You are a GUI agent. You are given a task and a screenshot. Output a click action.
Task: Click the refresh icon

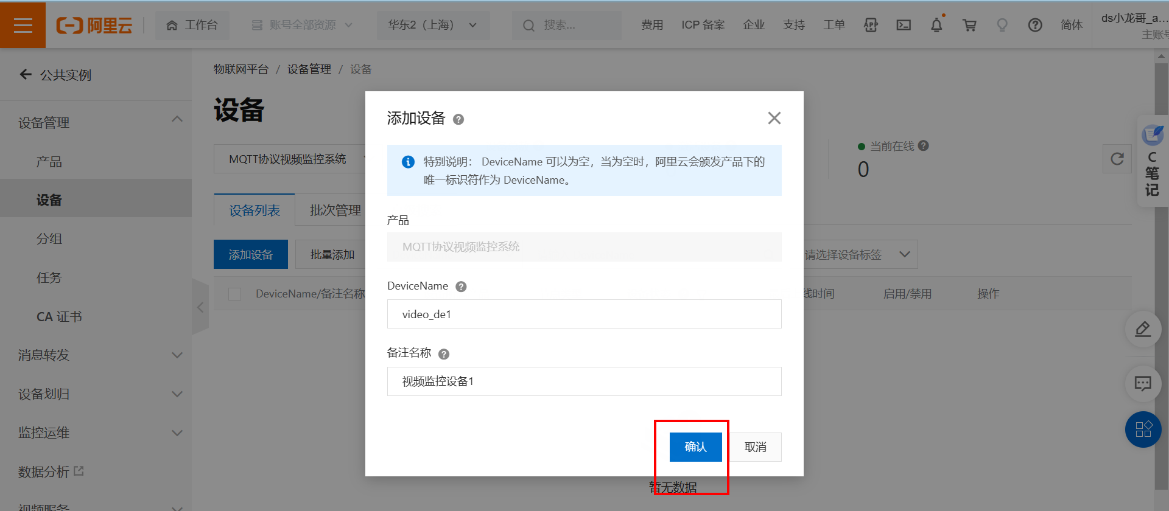pyautogui.click(x=1117, y=159)
